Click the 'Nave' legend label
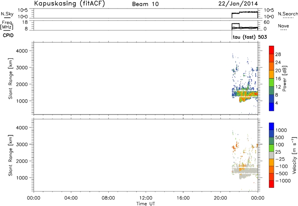Image resolution: width=298 pixels, height=206 pixels. pos(283,26)
